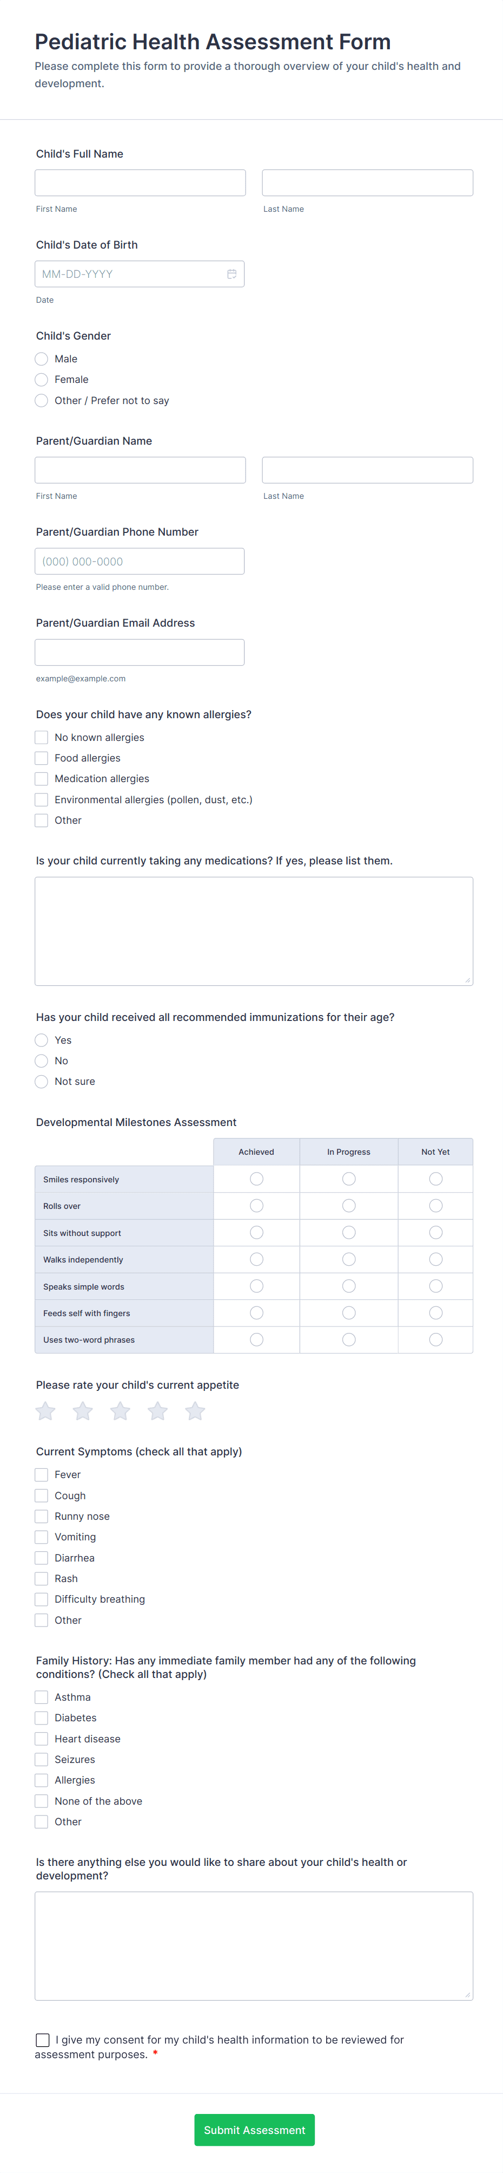
Task: Check Fever under Current Symptoms
Action: 41,1474
